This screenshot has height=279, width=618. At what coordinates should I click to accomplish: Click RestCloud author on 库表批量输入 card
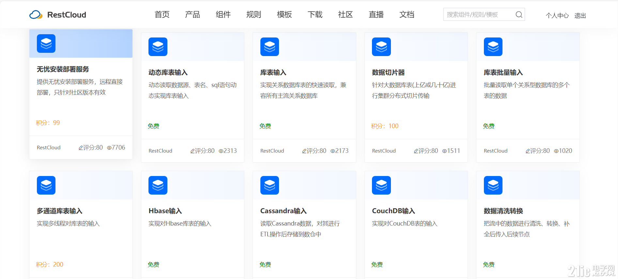pos(496,151)
